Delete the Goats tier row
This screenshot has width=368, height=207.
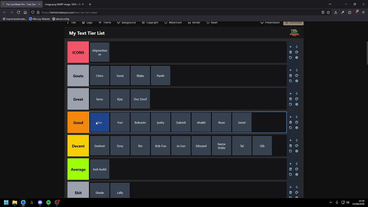point(290,76)
